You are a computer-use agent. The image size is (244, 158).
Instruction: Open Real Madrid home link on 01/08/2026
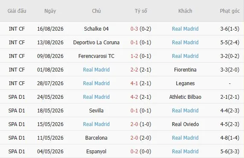(x=96, y=70)
